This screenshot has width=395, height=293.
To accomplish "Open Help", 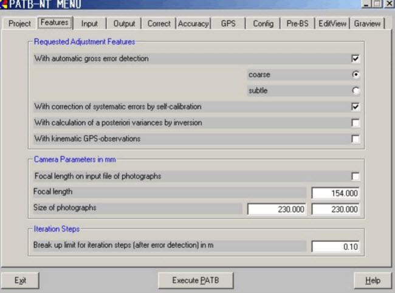I will pyautogui.click(x=373, y=280).
